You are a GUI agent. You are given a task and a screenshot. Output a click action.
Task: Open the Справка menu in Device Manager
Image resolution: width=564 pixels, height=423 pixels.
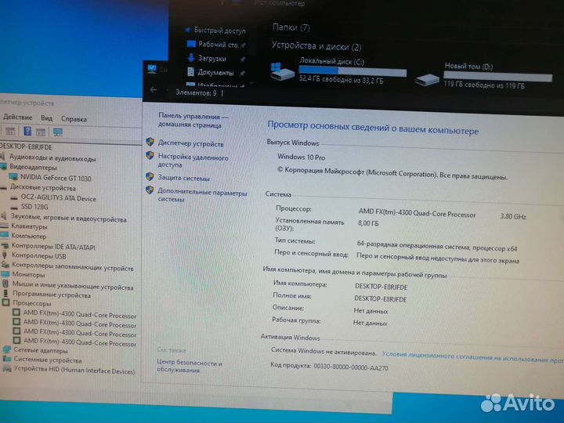pyautogui.click(x=74, y=119)
